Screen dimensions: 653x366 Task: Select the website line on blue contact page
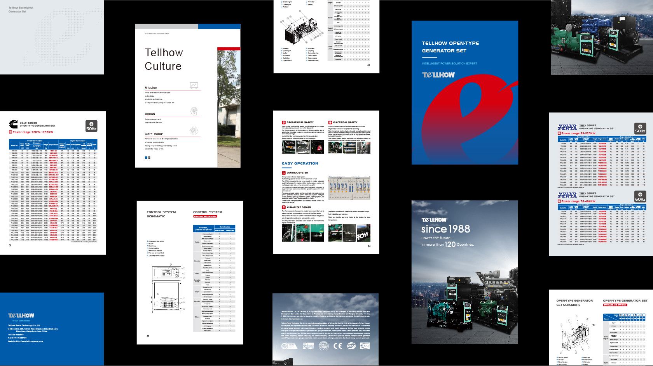pos(26,342)
